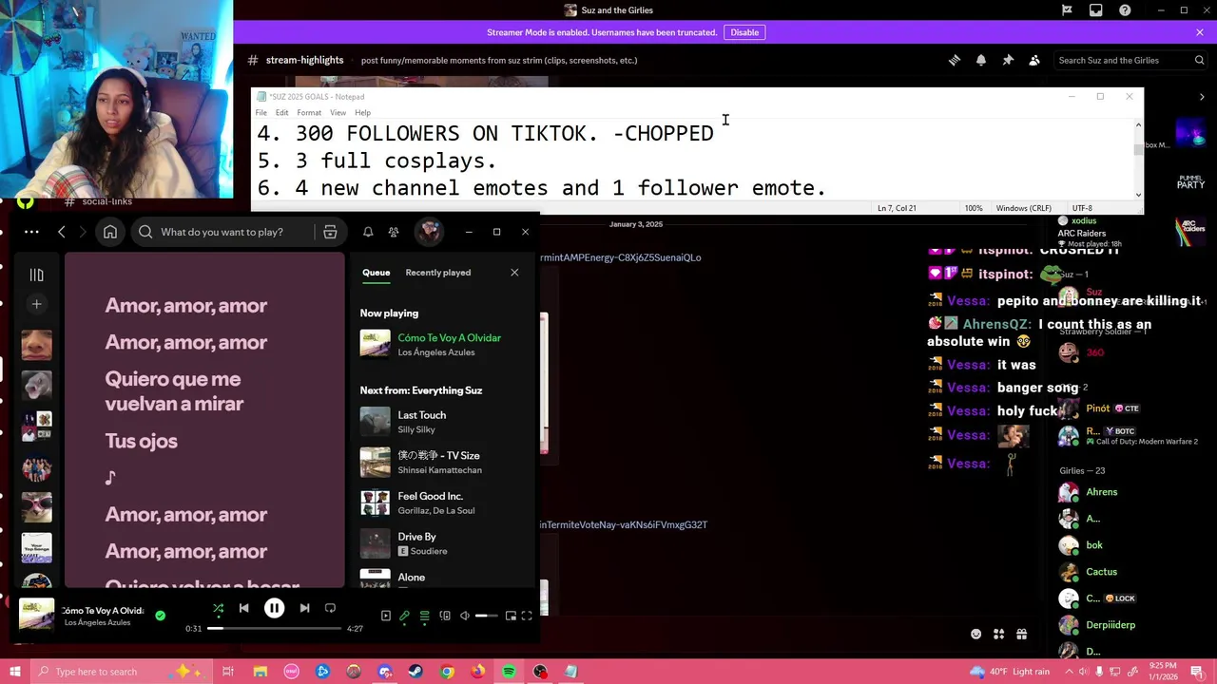Open Browse icon next to Spotify search
The width and height of the screenshot is (1217, 684).
[x=330, y=232]
